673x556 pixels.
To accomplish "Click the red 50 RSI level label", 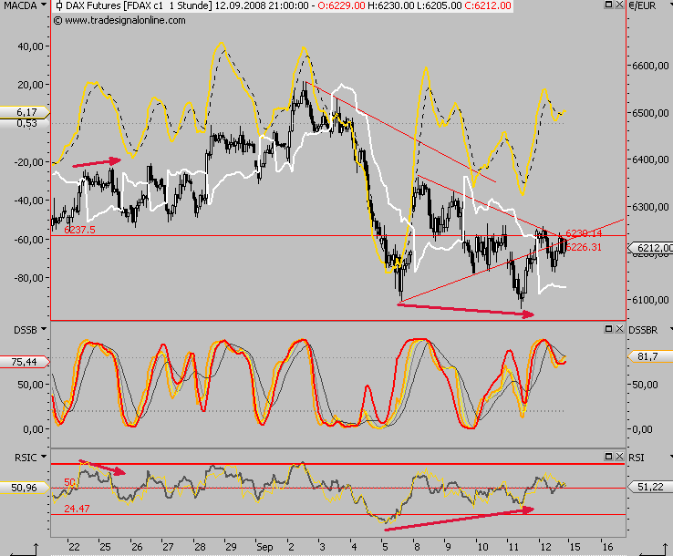I will tap(69, 482).
